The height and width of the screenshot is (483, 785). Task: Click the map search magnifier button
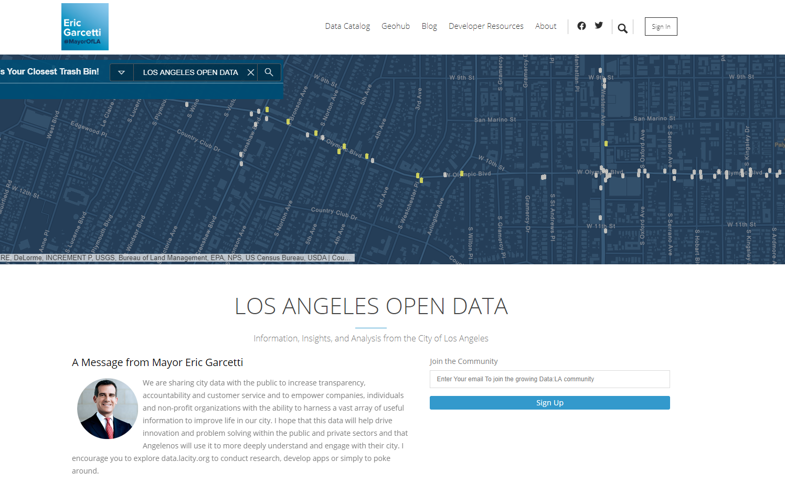(269, 72)
